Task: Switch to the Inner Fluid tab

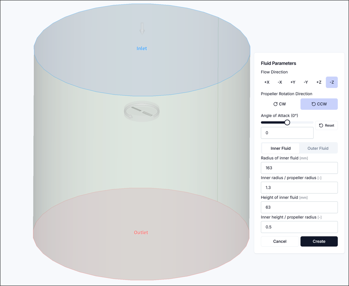Action: click(x=280, y=148)
